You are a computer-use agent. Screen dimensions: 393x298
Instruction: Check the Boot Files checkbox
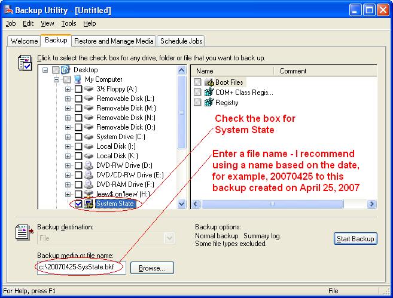point(197,82)
